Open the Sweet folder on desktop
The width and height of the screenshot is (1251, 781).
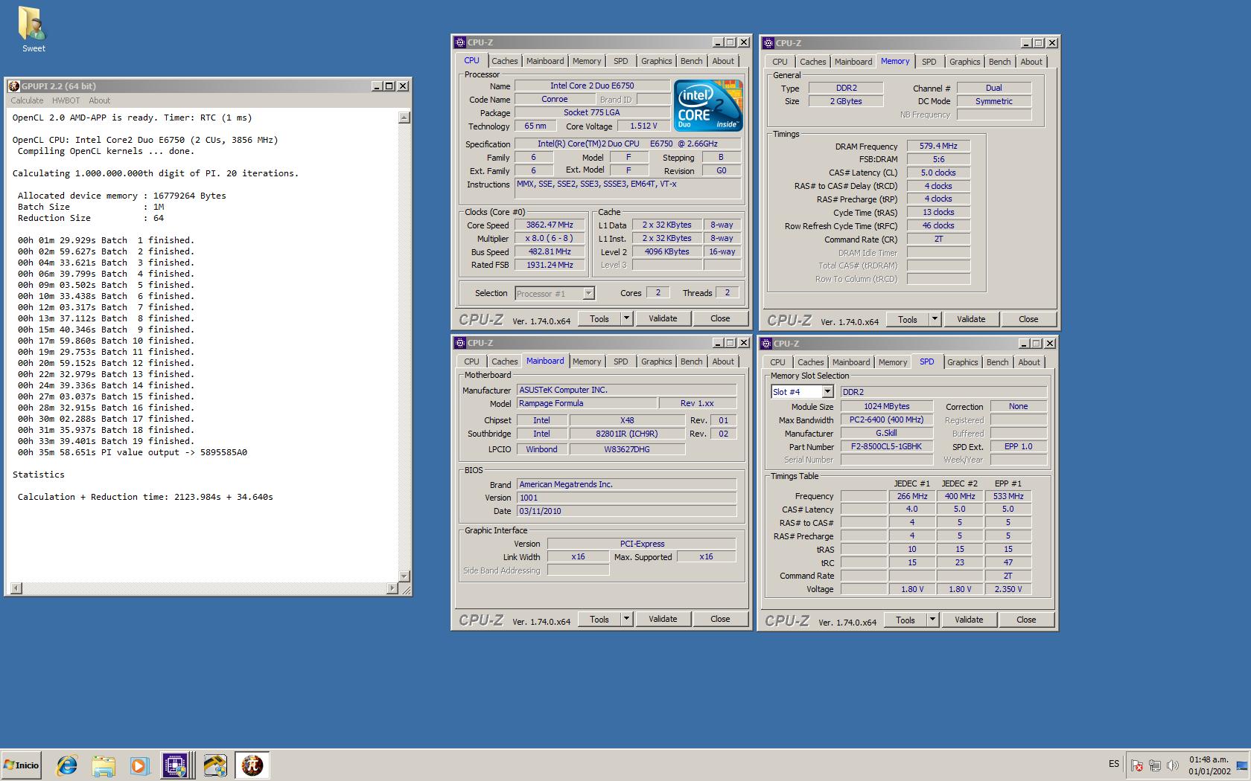click(33, 29)
